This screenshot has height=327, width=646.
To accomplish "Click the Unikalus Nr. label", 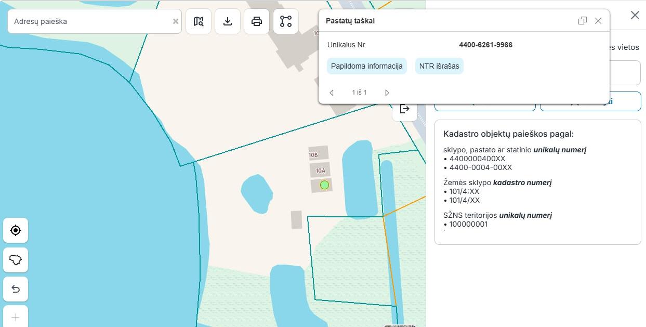I will 347,45.
